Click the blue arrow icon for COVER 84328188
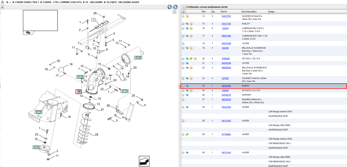The height and width of the screenshot is (167, 347). tap(187, 63)
